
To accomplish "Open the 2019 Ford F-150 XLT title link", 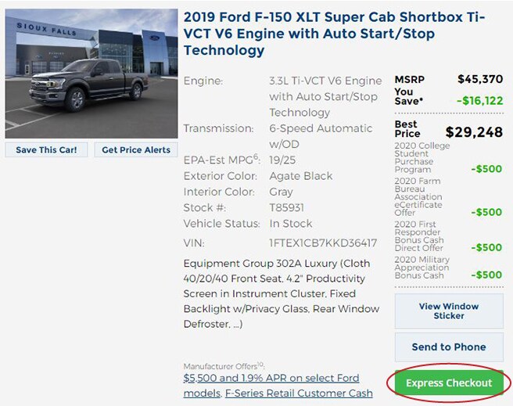I will point(334,34).
